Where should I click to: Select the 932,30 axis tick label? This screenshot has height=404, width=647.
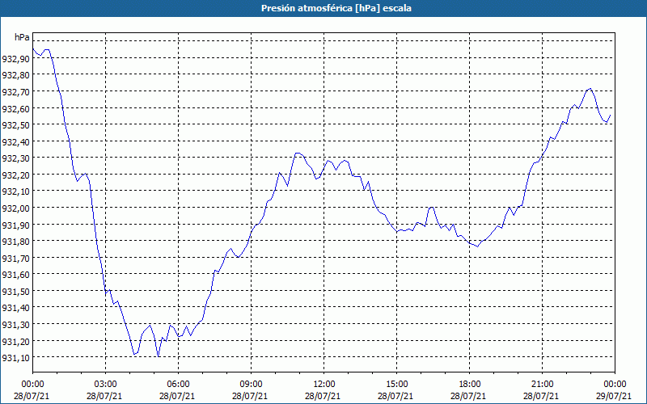[15, 158]
